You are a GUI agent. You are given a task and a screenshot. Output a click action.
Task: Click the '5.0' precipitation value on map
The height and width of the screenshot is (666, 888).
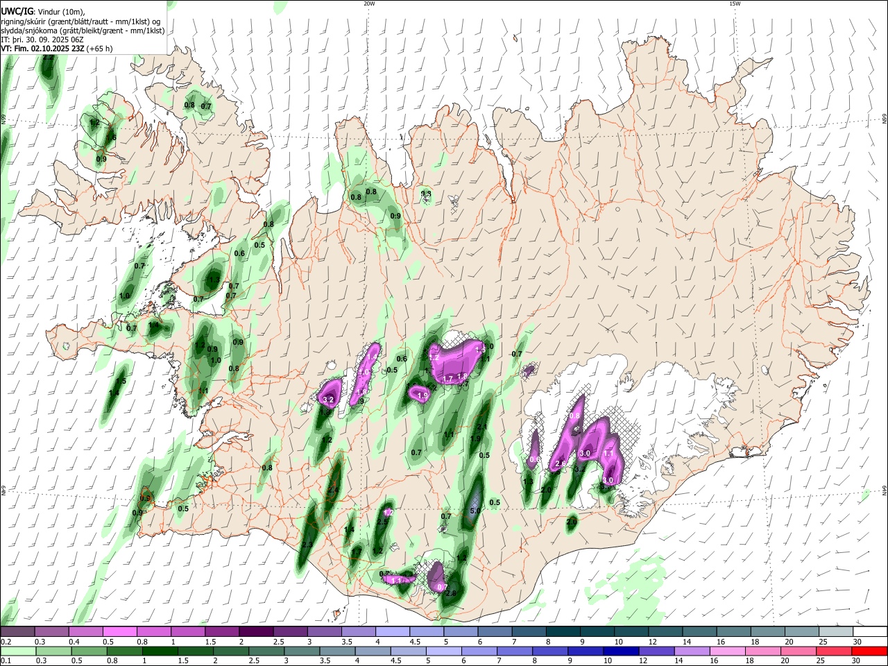coord(475,511)
